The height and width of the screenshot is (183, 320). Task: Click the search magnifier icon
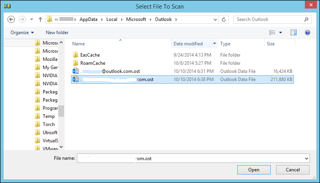click(306, 19)
